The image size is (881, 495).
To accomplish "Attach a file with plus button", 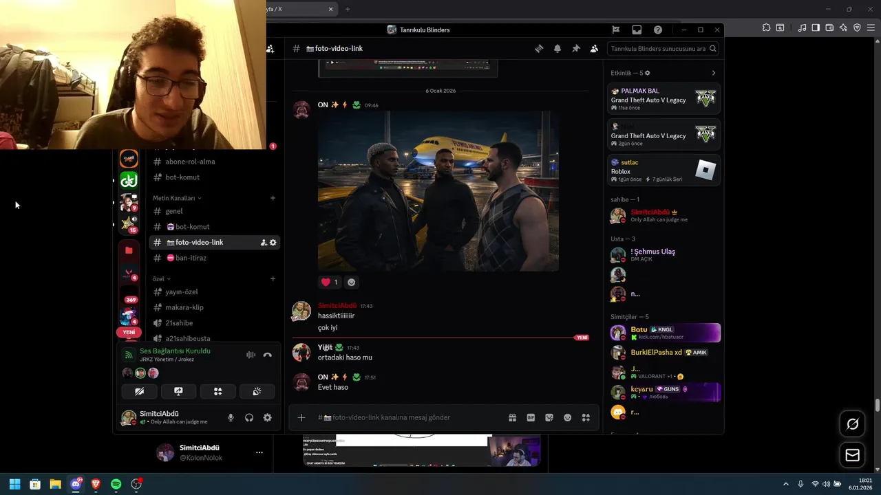I will pyautogui.click(x=301, y=417).
